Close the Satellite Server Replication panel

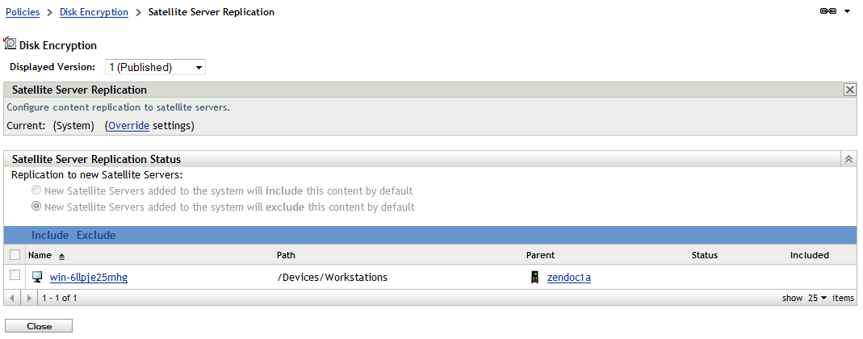(849, 90)
